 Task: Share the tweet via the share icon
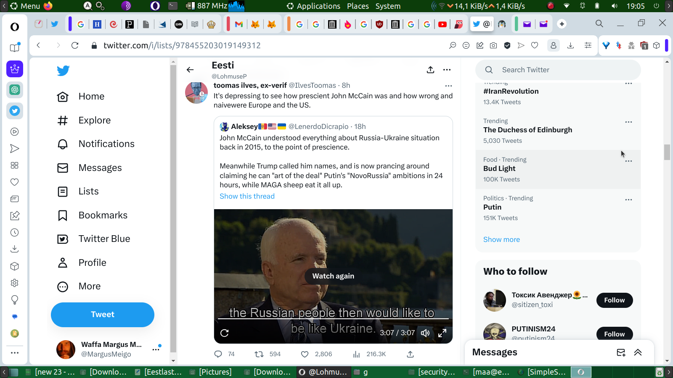click(411, 354)
